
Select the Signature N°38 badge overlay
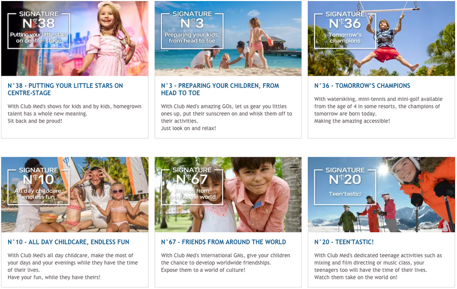tap(39, 30)
